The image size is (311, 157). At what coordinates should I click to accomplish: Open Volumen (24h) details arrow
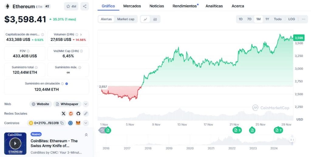[81, 35]
